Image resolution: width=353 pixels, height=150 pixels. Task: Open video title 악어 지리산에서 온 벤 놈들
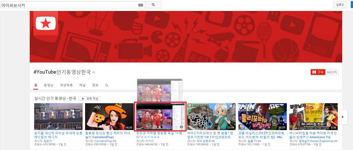click(x=211, y=135)
